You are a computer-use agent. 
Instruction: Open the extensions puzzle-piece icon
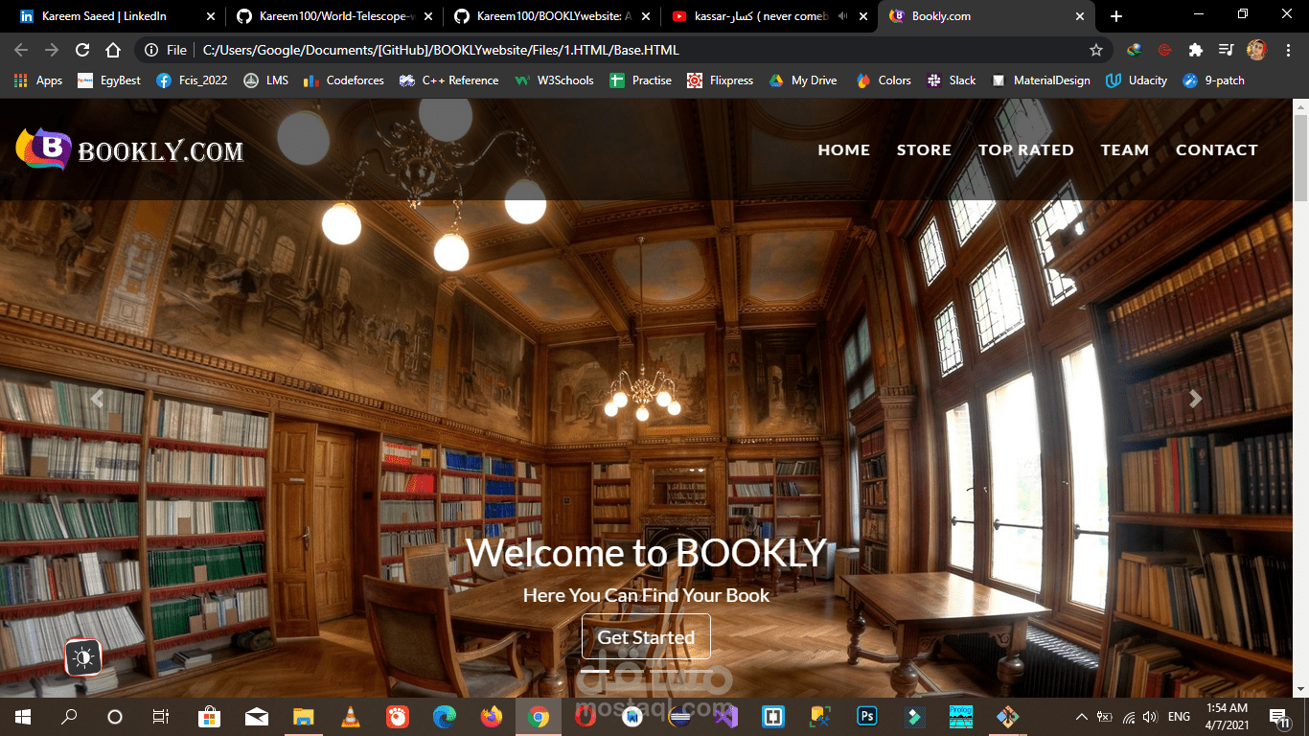1194,49
